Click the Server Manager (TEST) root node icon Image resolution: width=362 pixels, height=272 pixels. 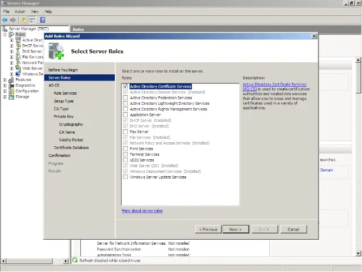(5, 29)
